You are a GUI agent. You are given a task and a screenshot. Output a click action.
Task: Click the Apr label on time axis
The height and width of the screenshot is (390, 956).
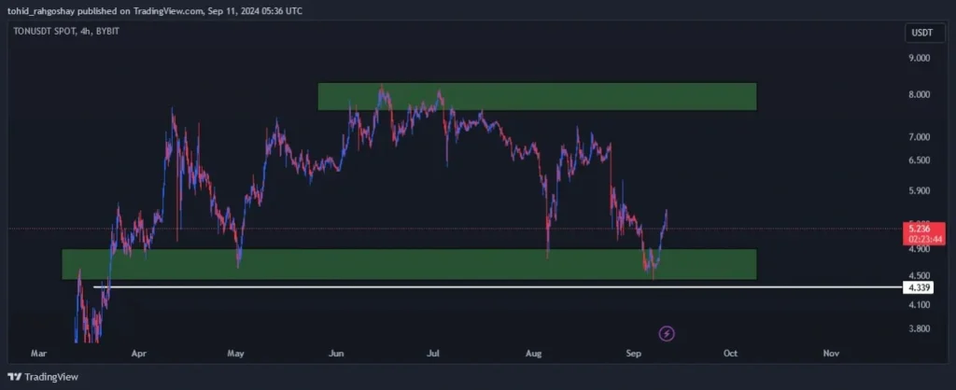(139, 354)
